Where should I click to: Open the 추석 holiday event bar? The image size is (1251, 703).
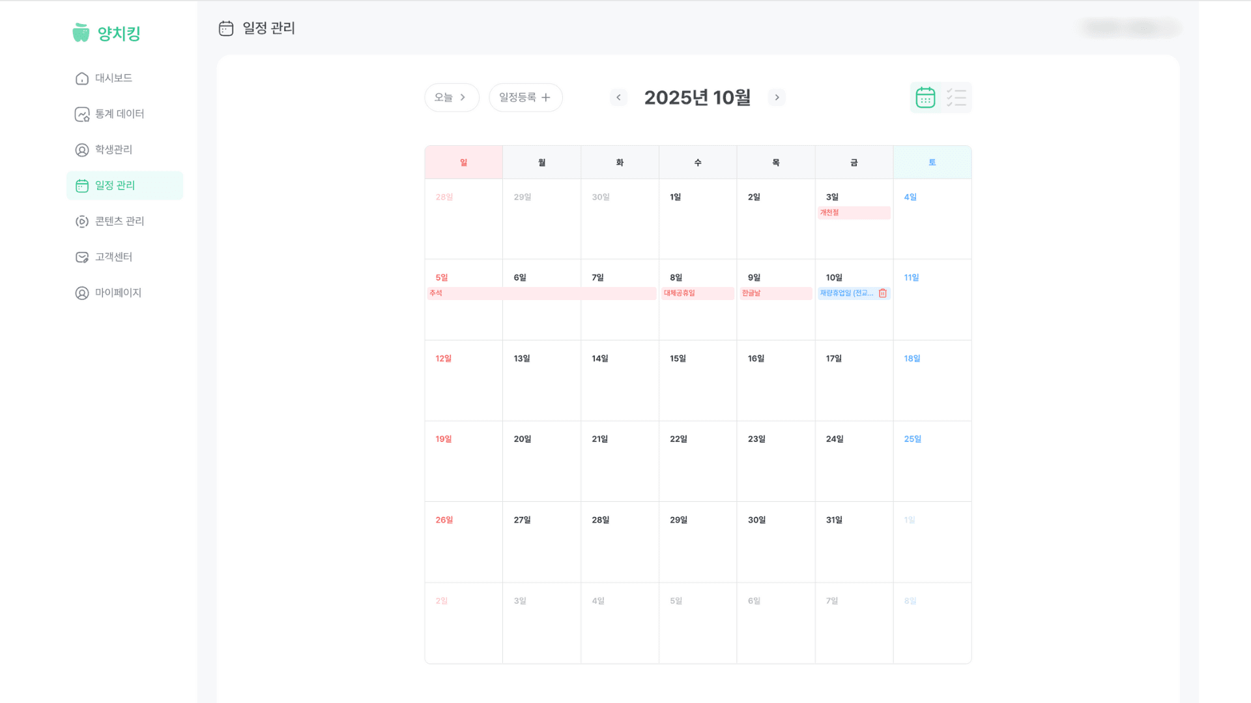(x=541, y=294)
